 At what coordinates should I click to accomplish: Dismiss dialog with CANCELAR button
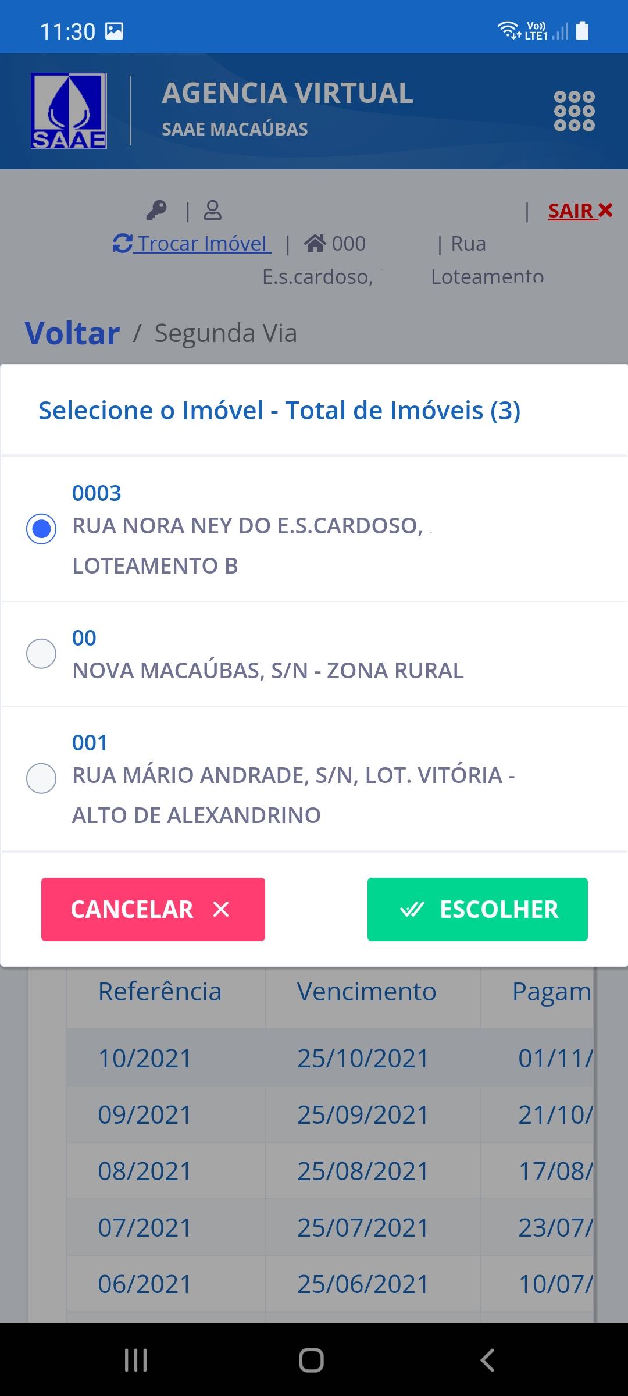click(153, 909)
